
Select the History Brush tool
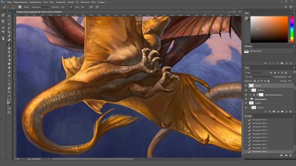[x=9, y=52]
